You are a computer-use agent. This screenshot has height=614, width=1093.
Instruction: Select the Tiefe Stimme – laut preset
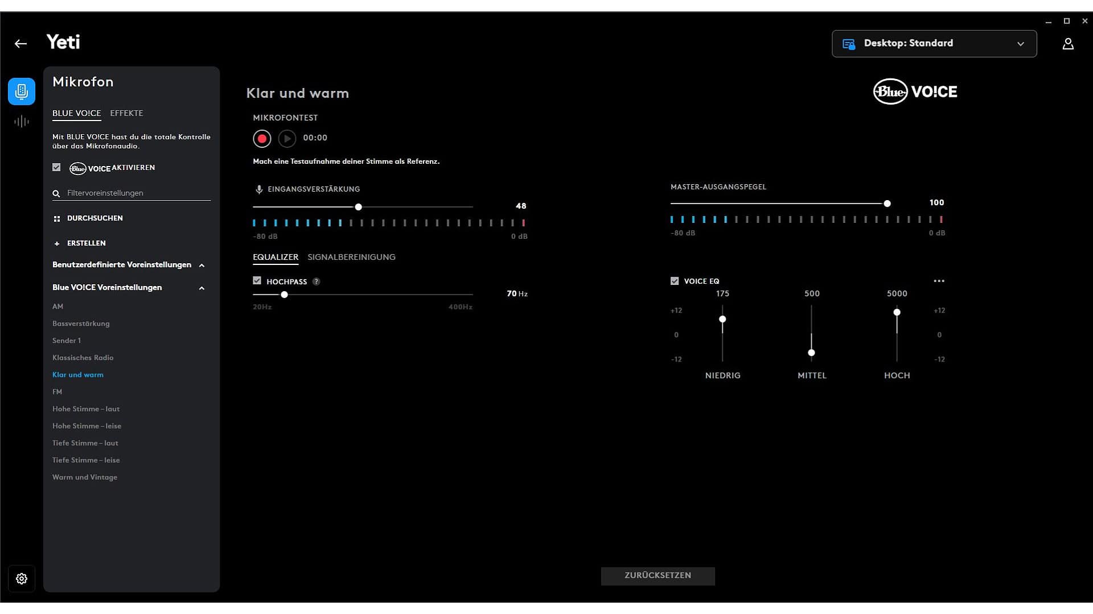(x=85, y=443)
